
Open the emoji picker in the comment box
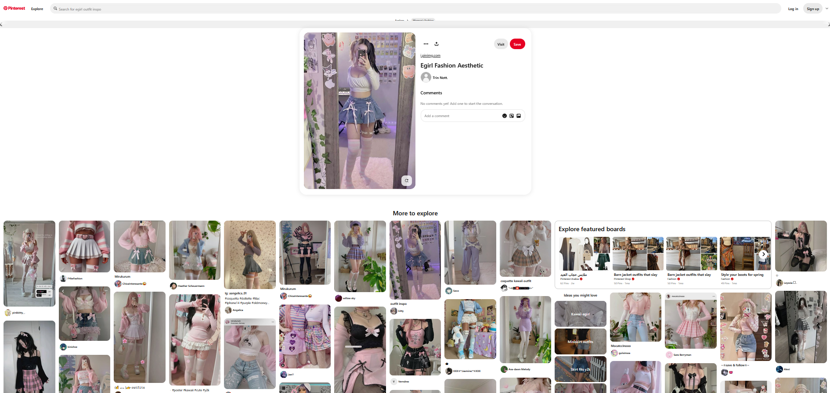505,116
